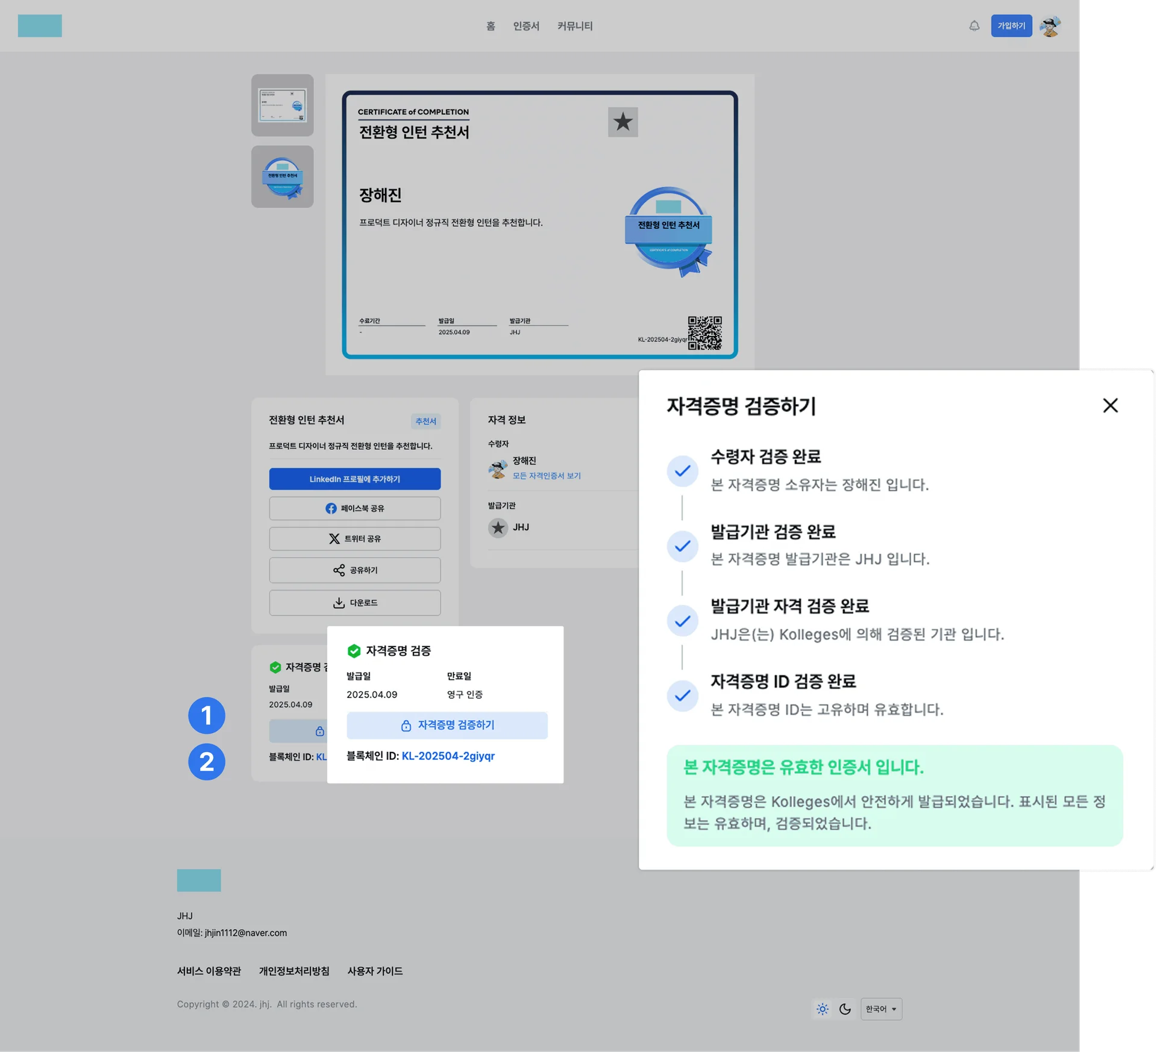Click the notification bell icon
This screenshot has height=1052, width=1157.
coord(974,26)
